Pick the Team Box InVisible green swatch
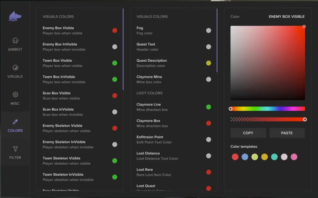The height and width of the screenshot is (198, 318). [115, 79]
